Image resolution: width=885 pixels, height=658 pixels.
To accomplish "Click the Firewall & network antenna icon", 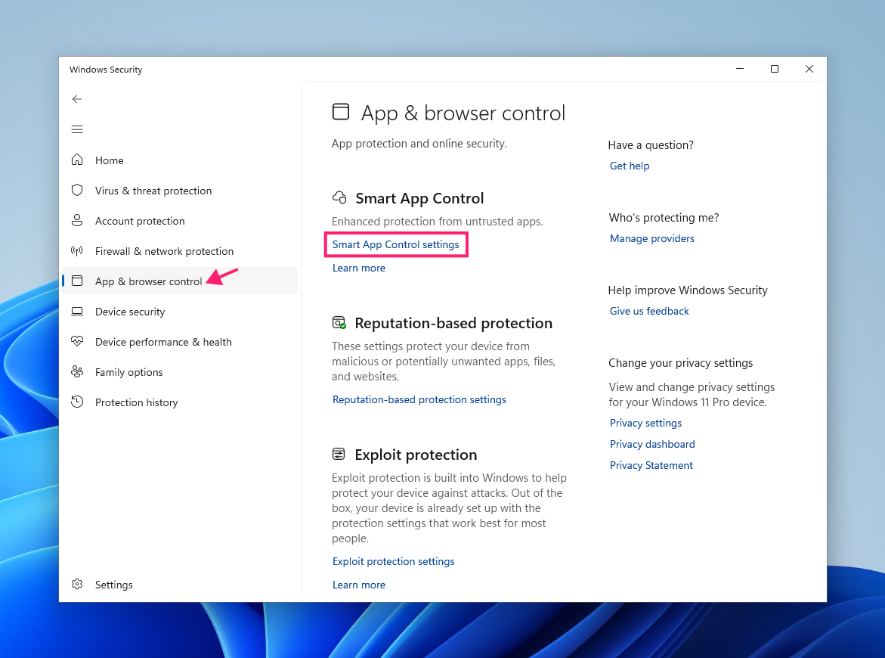I will click(x=77, y=251).
